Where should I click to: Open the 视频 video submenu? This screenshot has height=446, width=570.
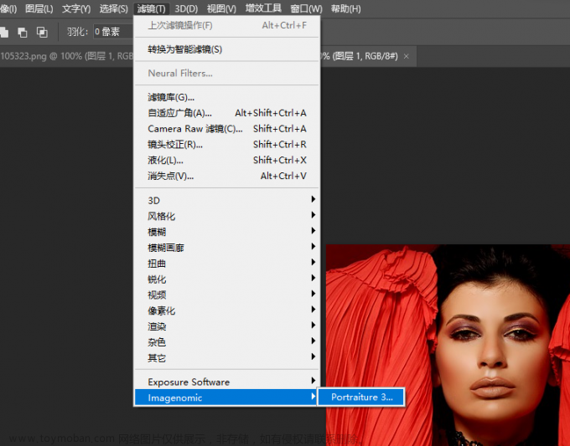[227, 295]
